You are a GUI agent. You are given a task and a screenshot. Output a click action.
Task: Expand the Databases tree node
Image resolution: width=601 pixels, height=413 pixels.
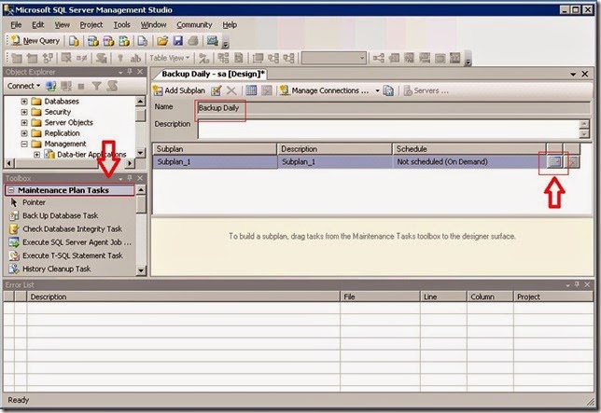click(x=24, y=102)
